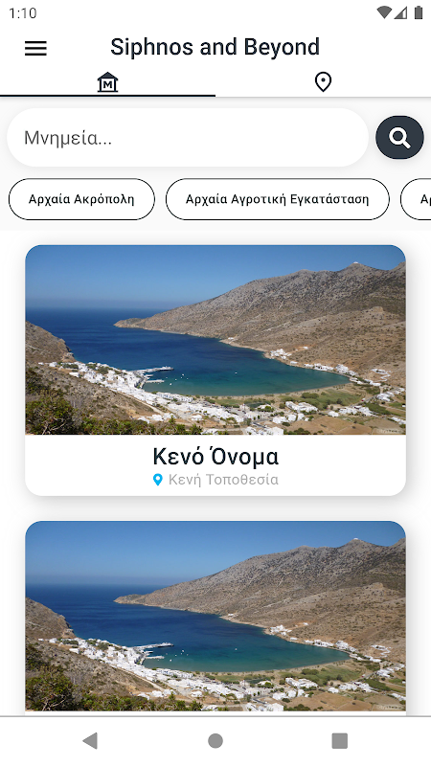This screenshot has height=766, width=431.
Task: Tap the Android home circle button
Action: 215,740
